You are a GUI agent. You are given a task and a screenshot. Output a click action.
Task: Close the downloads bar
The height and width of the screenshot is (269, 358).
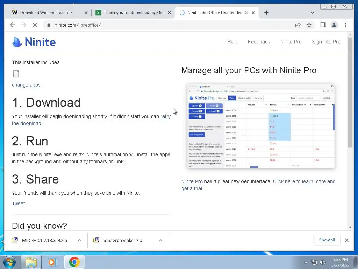(346, 240)
